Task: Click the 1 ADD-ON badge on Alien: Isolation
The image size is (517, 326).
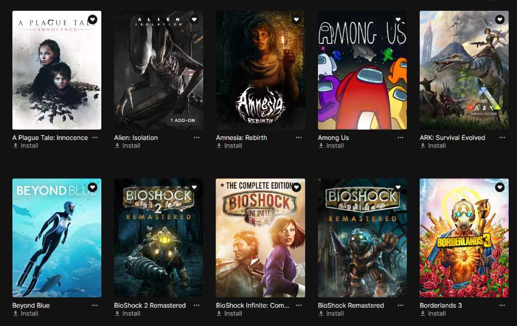Action: click(x=183, y=120)
